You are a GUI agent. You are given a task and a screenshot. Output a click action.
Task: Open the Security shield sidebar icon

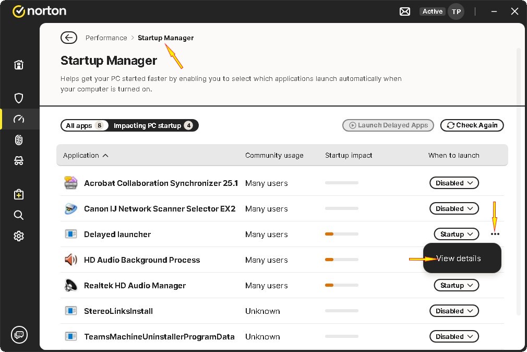point(19,98)
